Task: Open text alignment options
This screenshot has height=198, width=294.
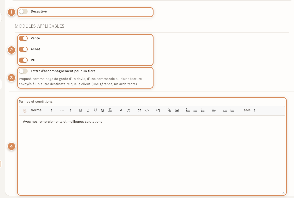Action: tap(214, 110)
